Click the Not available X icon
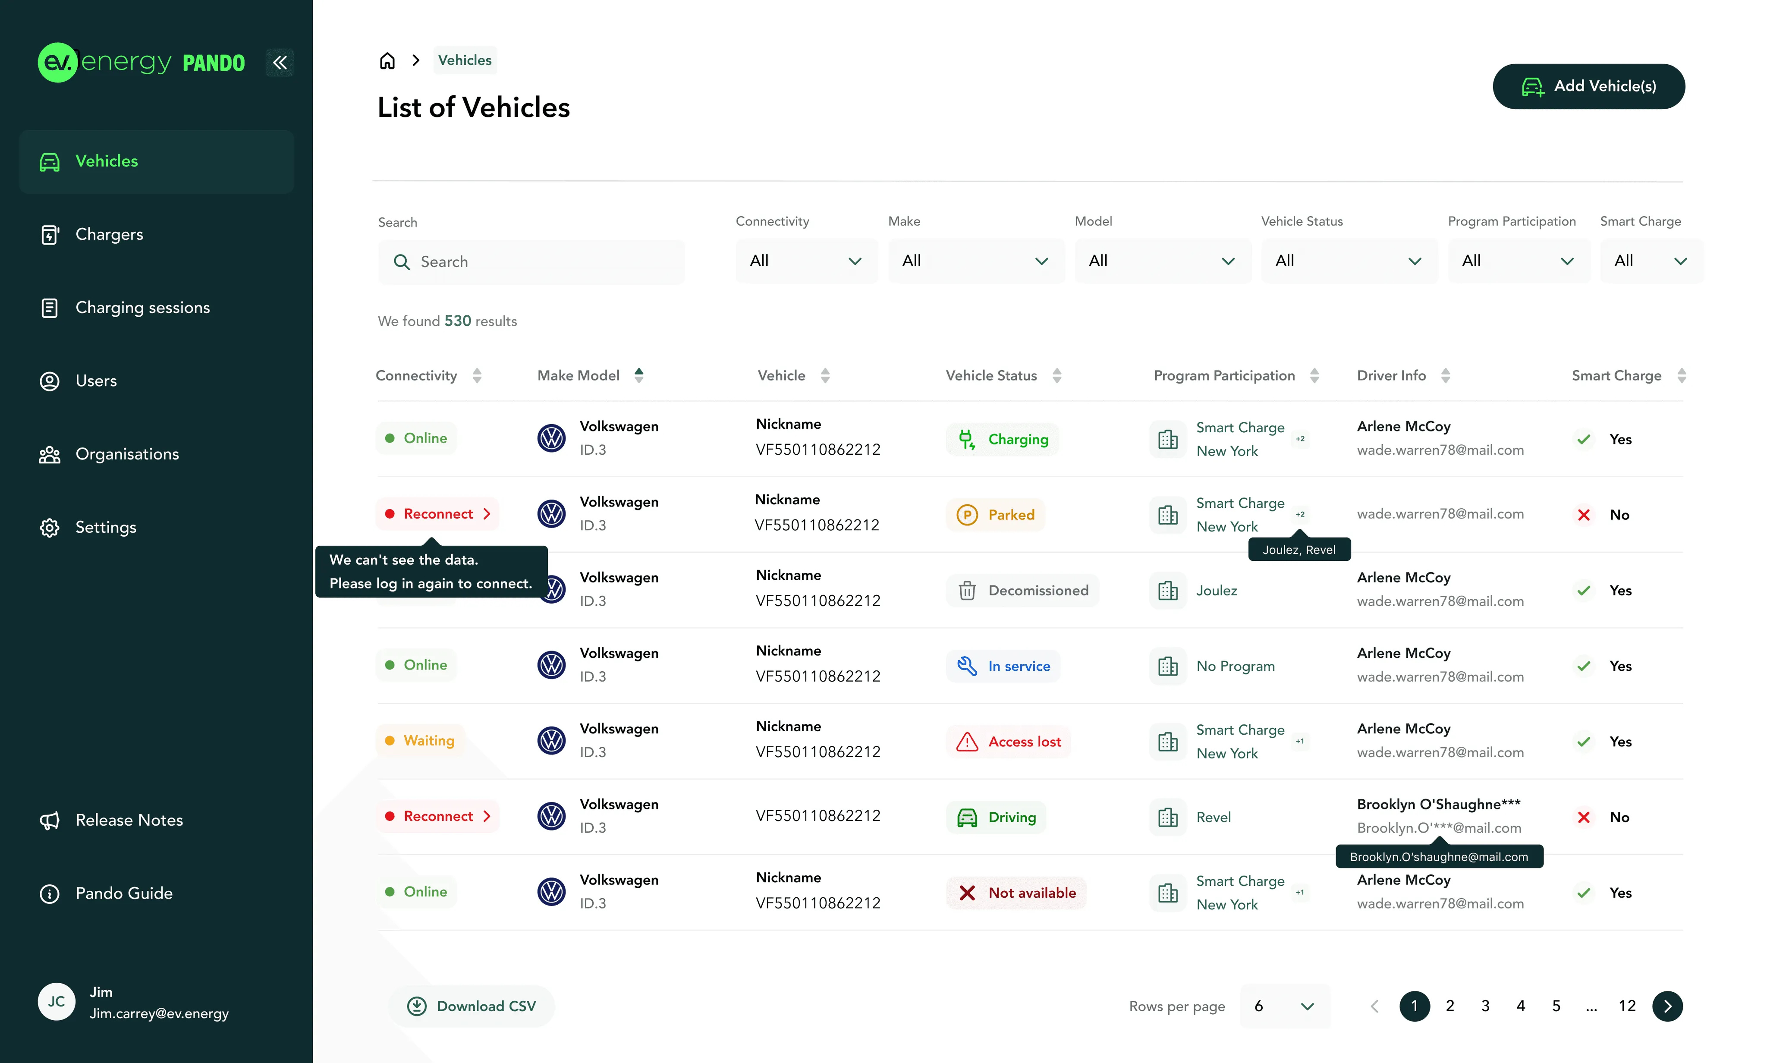The height and width of the screenshot is (1063, 1767). [x=967, y=893]
